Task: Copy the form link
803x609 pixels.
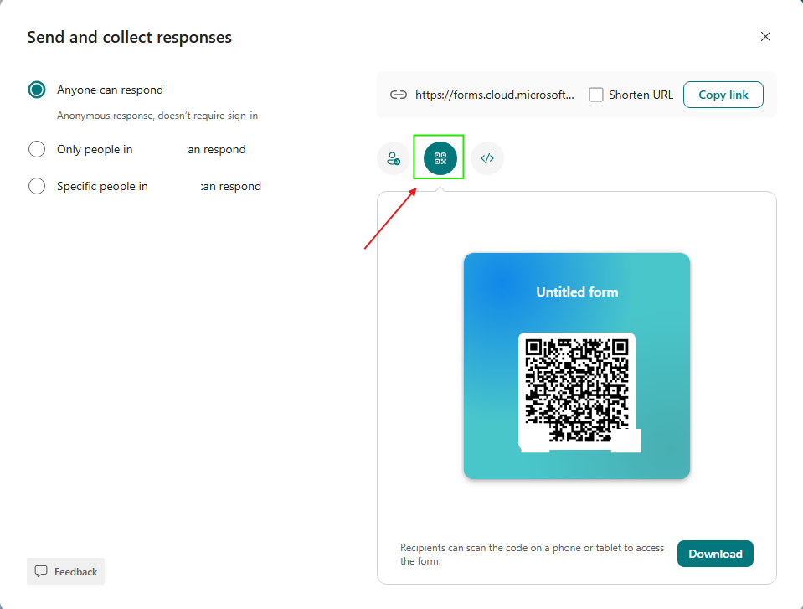Action: 723,95
